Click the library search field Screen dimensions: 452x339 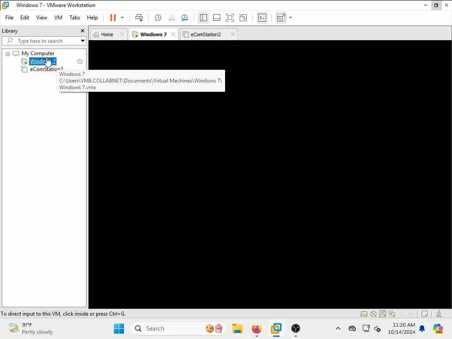tap(40, 41)
